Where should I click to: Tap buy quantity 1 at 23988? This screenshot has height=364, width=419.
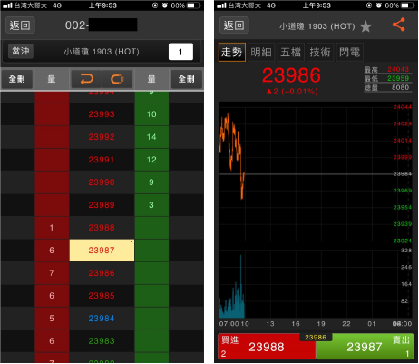pyautogui.click(x=52, y=228)
